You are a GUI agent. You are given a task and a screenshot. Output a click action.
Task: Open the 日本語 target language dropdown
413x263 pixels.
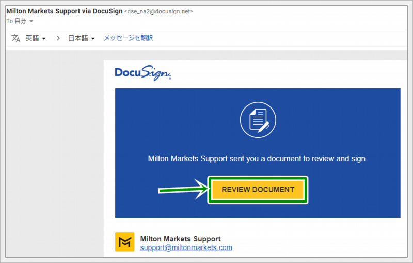coord(82,38)
